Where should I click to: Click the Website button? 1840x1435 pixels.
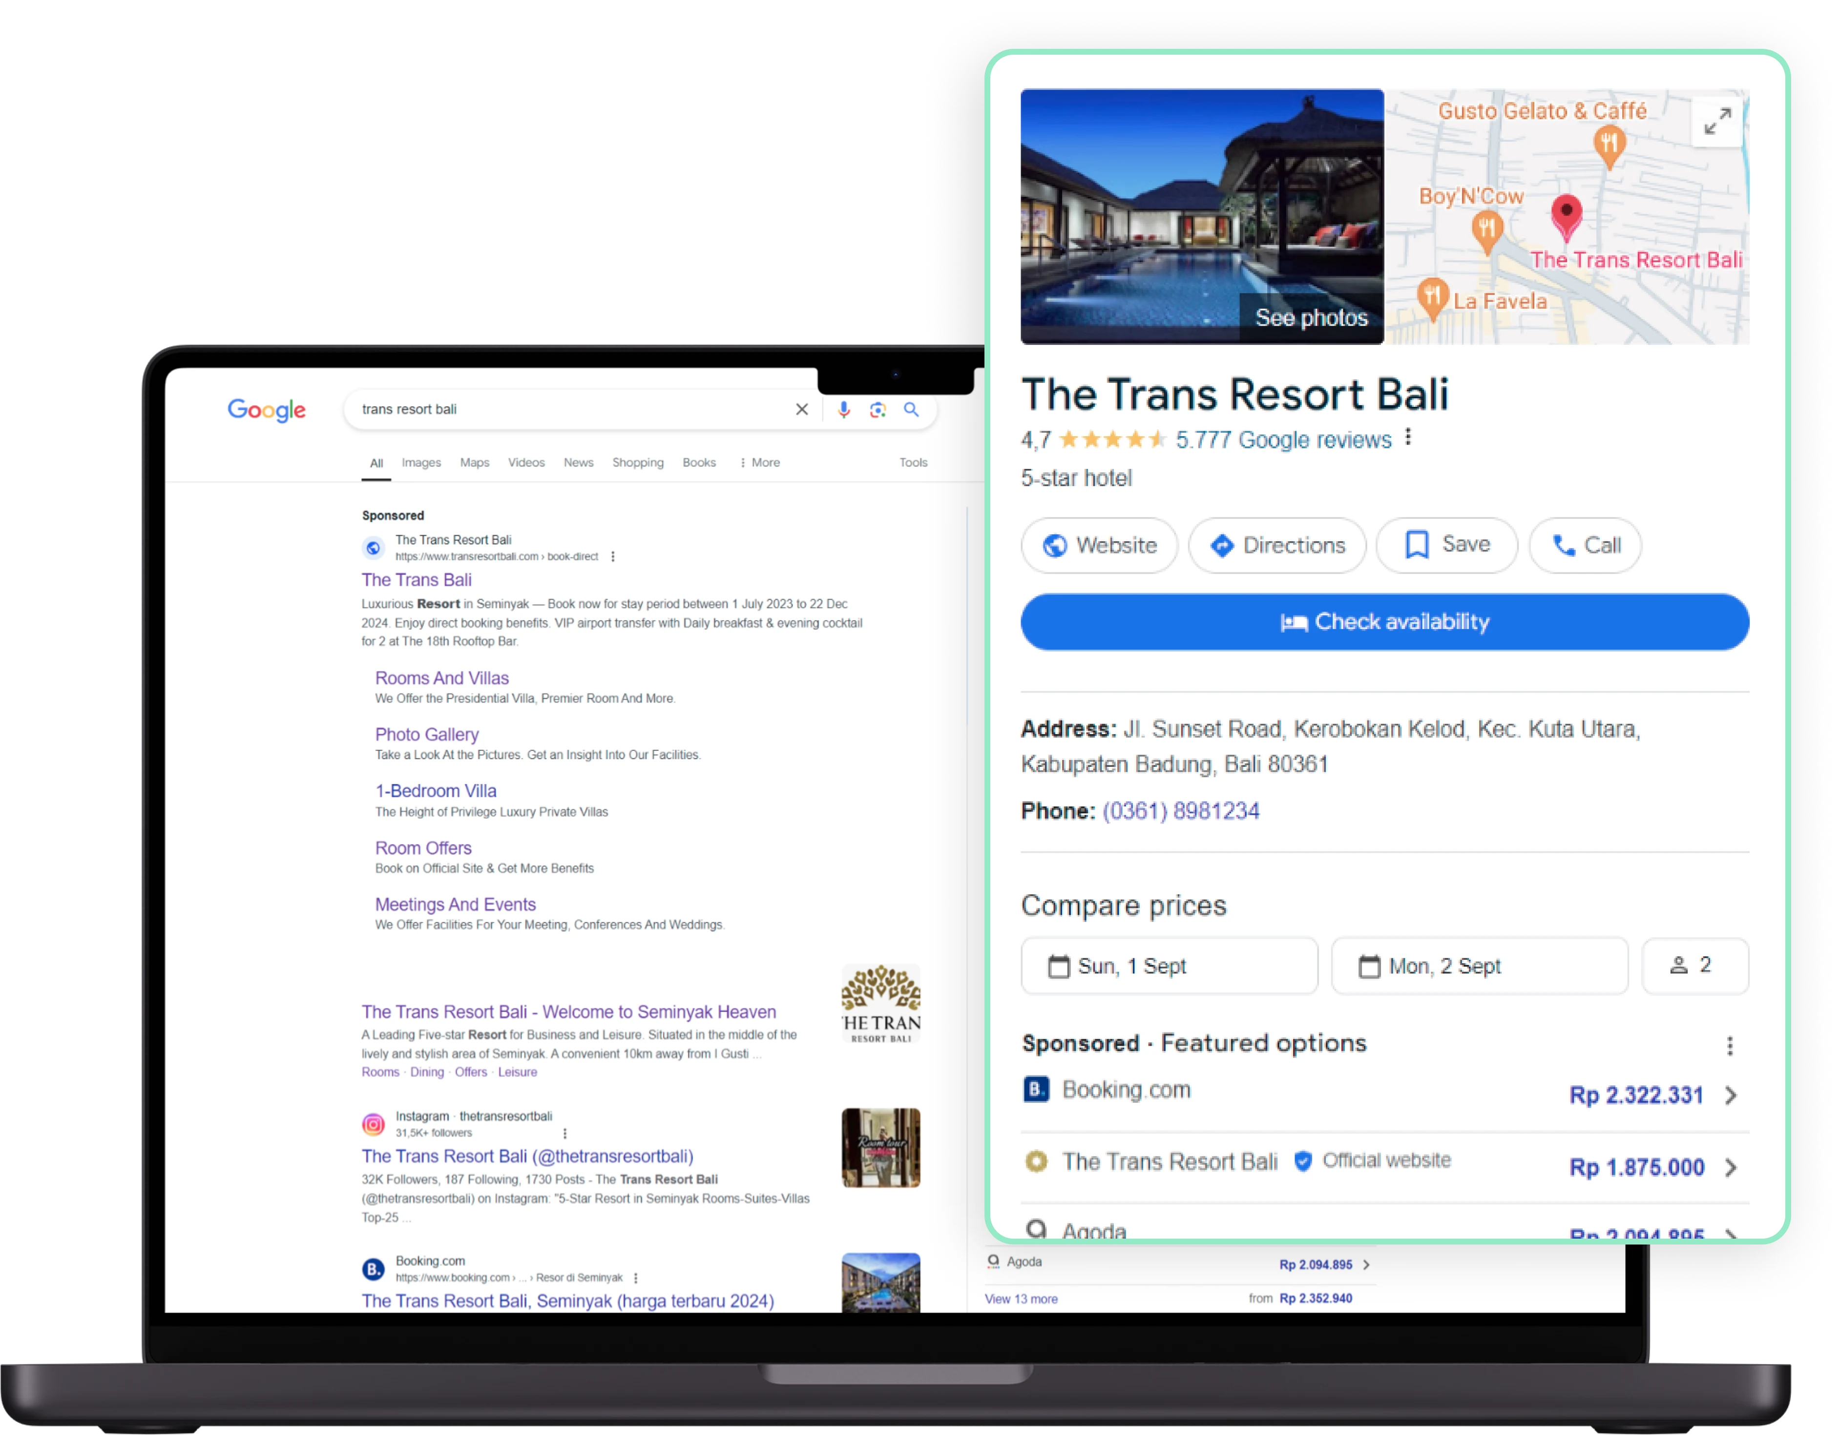(1099, 545)
